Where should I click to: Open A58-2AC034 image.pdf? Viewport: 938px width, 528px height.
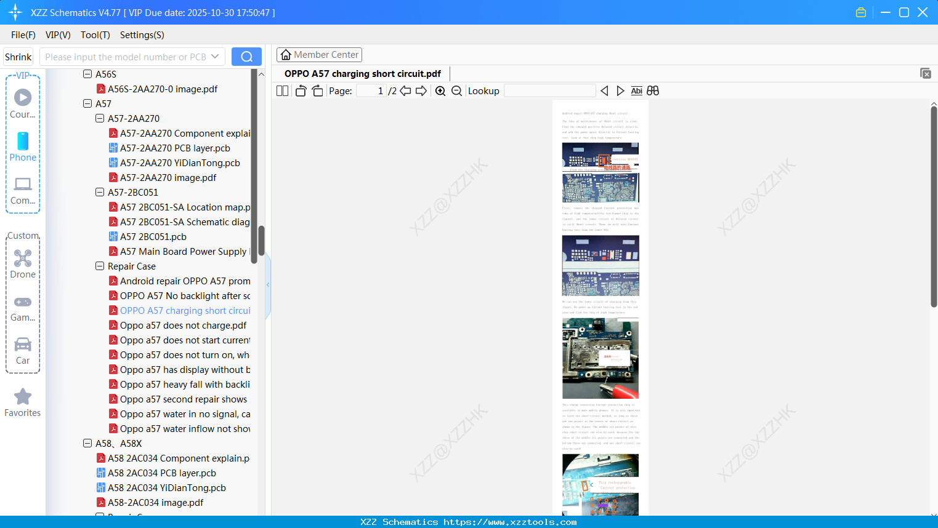tap(156, 502)
